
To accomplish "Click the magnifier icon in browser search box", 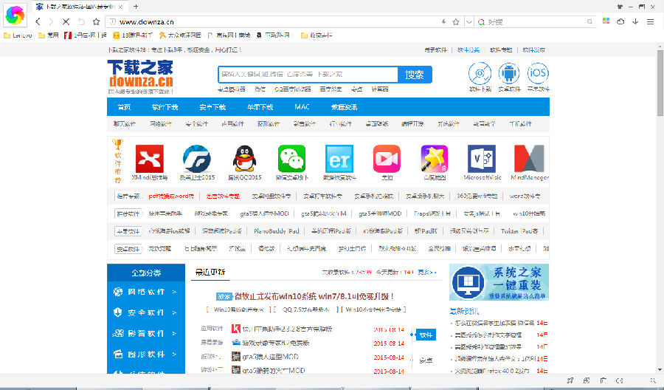I will point(590,21).
